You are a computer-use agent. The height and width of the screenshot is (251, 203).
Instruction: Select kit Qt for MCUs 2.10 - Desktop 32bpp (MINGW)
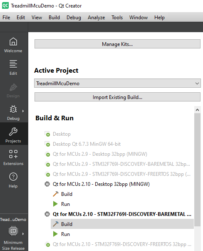click(101, 184)
